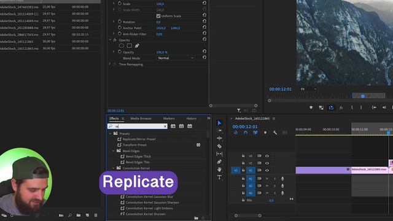Reset the Blend Mode parameter
Viewport: 393px width, 221px height.
point(204,57)
